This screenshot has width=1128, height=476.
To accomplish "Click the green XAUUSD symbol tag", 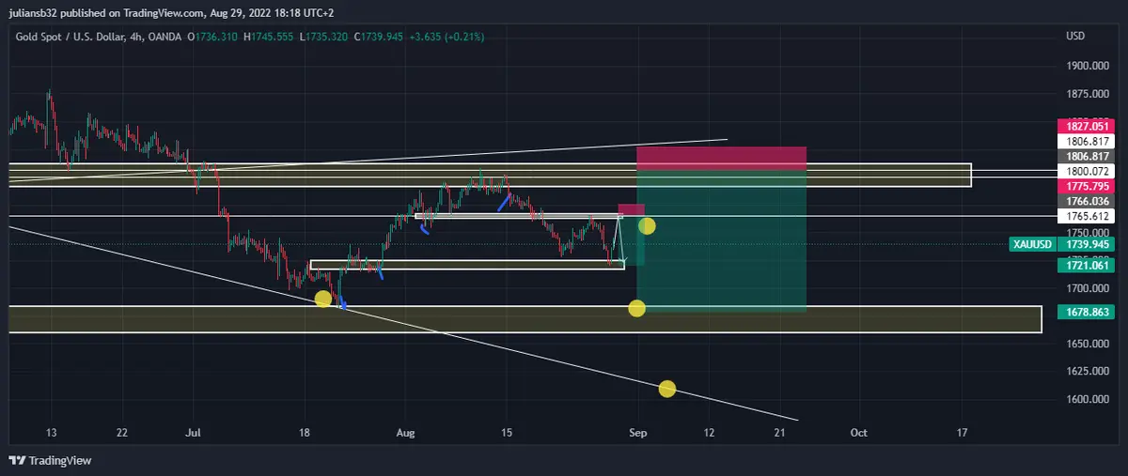I will point(1032,244).
